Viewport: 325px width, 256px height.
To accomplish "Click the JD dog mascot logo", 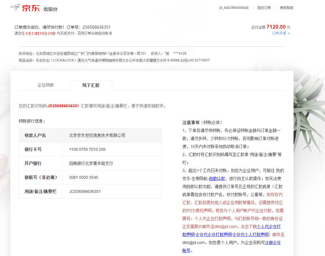I will pos(15,8).
